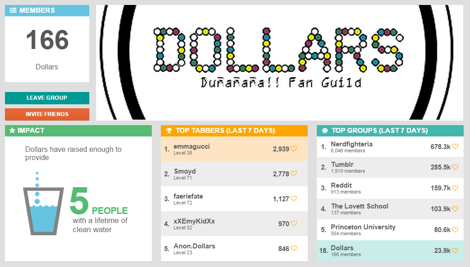Click the heart icon next to Nerdfighteria
The width and height of the screenshot is (470, 267).
(455, 146)
